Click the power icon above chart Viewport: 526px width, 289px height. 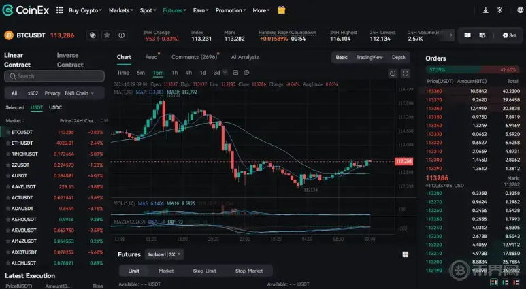click(393, 73)
